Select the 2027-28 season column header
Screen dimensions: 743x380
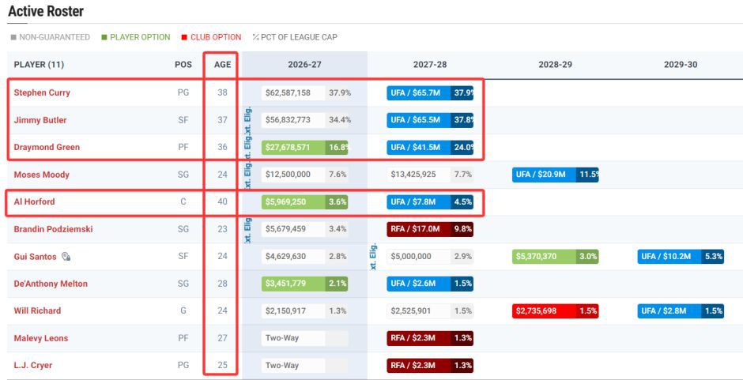coord(430,65)
